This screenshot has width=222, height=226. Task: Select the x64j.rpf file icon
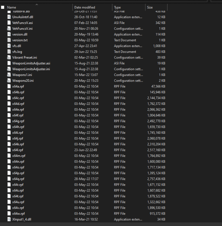click(9, 138)
